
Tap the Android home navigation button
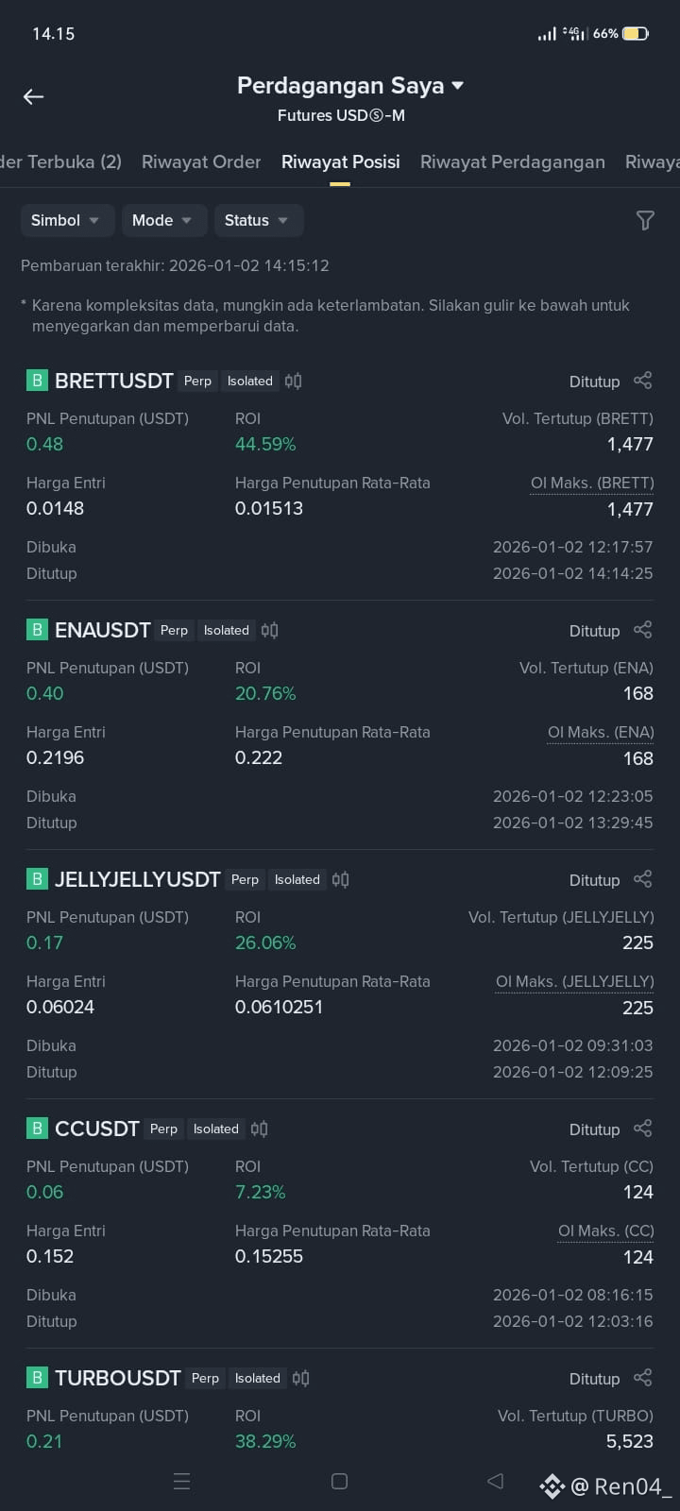[x=340, y=1482]
